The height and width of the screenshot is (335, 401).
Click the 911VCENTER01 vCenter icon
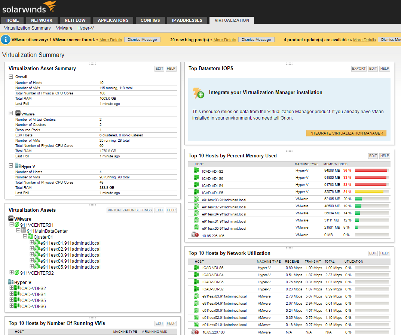pos(17,224)
